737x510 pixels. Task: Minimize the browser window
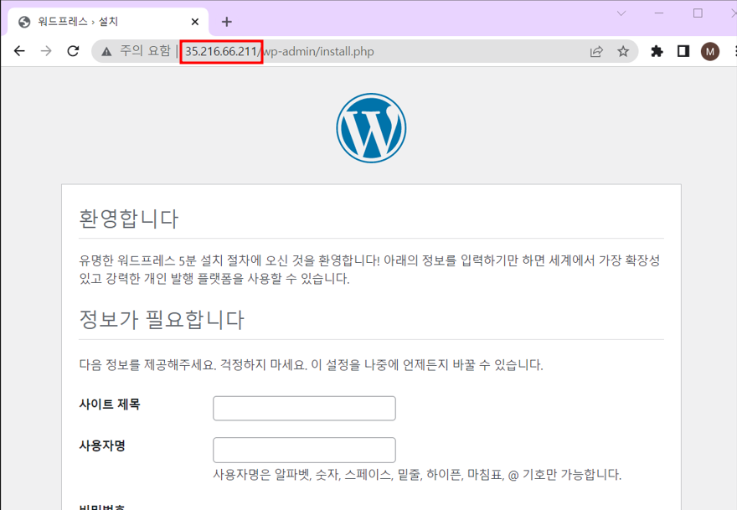pyautogui.click(x=659, y=13)
